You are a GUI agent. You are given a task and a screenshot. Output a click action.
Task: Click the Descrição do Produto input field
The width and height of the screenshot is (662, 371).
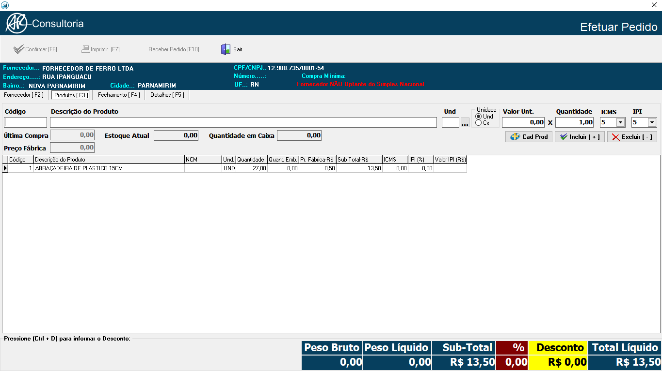click(x=243, y=122)
